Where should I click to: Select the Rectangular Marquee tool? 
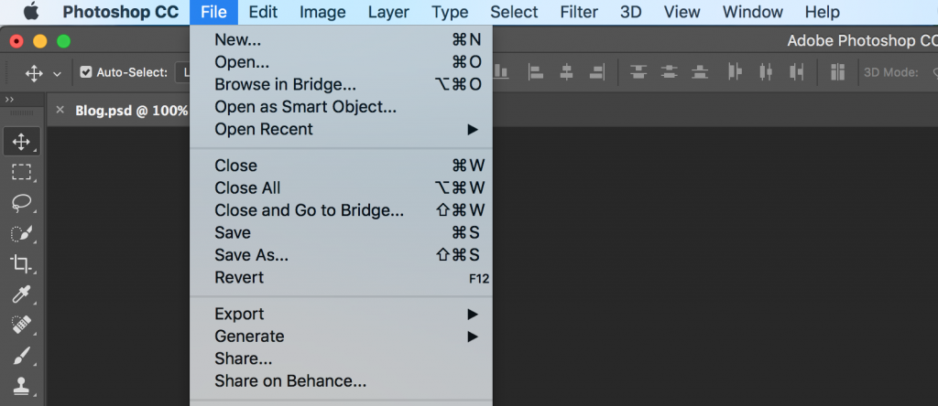click(x=21, y=172)
